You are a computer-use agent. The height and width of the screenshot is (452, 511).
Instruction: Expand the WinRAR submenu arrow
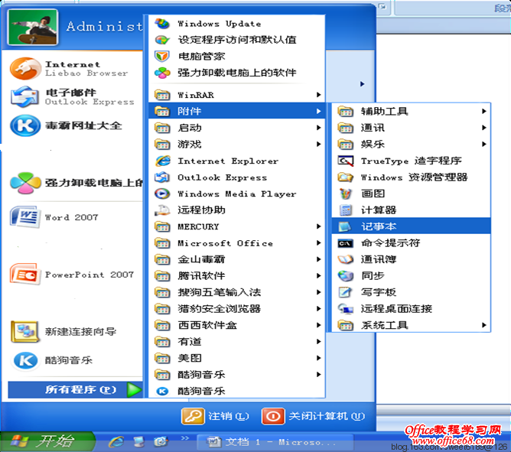coord(318,96)
